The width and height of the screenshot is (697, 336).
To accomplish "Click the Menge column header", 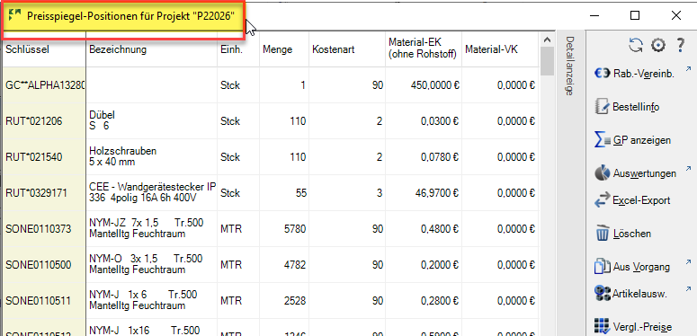I will 284,49.
